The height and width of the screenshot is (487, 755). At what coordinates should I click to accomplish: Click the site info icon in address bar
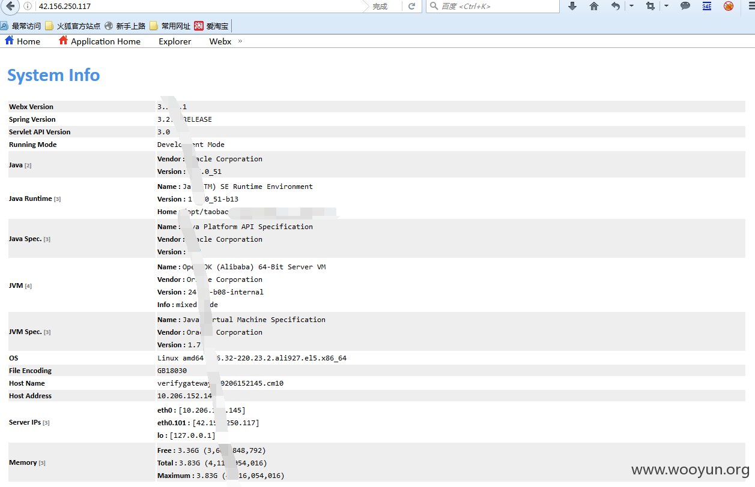[x=28, y=6]
